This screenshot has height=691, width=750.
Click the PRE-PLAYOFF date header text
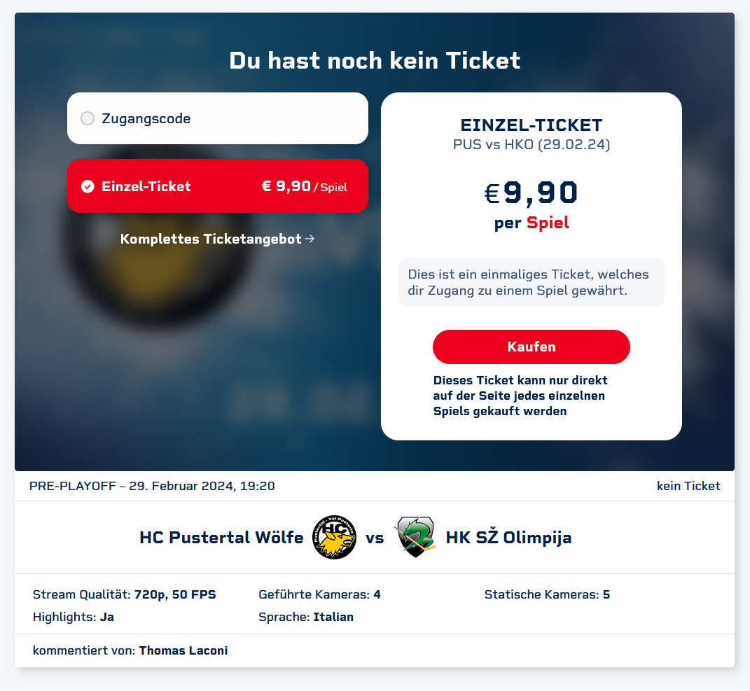(x=152, y=486)
